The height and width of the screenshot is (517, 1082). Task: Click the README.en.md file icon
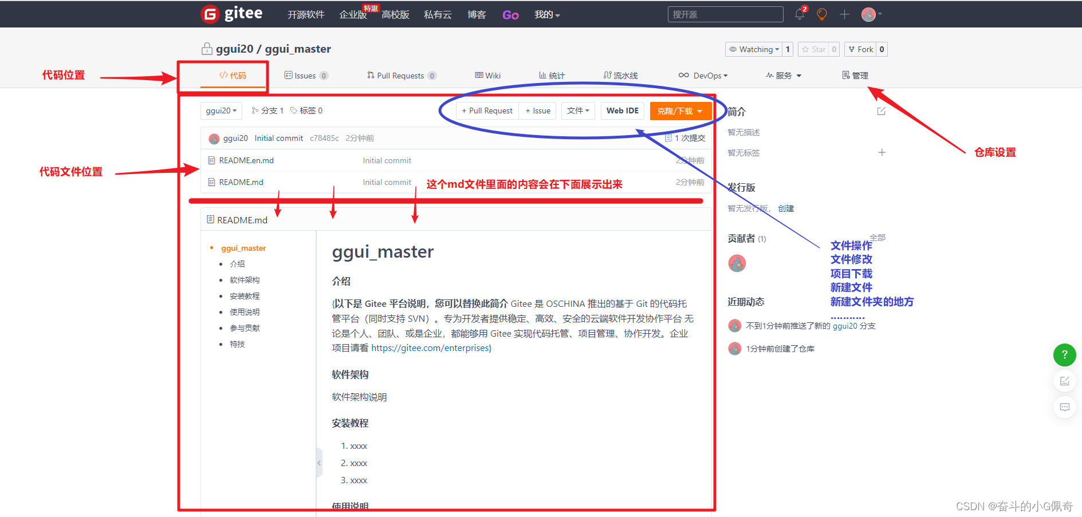point(211,160)
